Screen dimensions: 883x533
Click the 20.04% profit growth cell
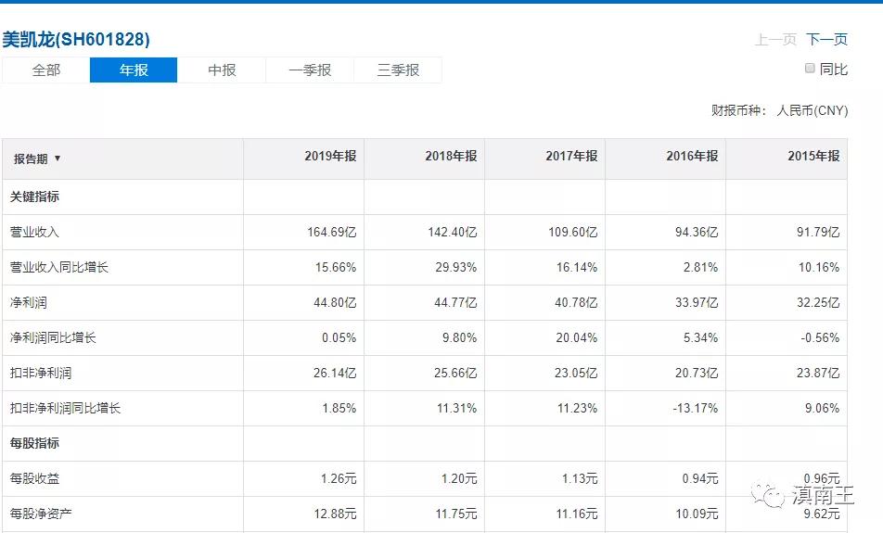[577, 337]
